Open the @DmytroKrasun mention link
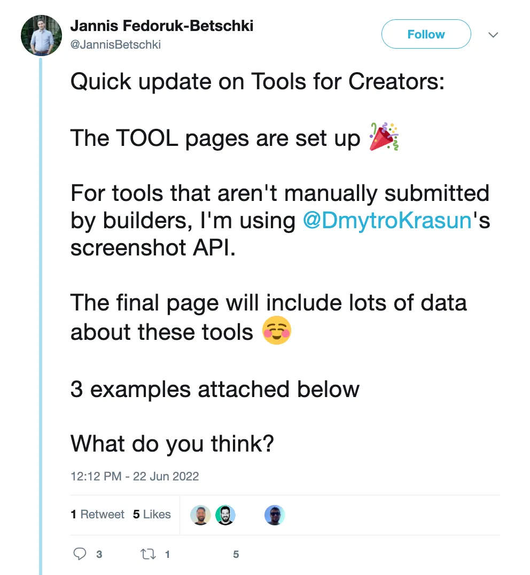The width and height of the screenshot is (530, 575). (x=388, y=221)
